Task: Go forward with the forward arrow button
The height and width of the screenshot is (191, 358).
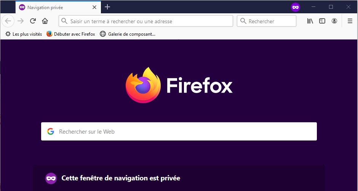Action: click(x=21, y=21)
